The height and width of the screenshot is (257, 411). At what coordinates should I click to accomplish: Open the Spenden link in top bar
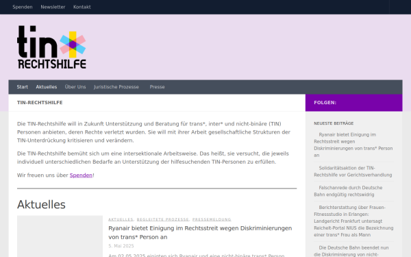23,7
